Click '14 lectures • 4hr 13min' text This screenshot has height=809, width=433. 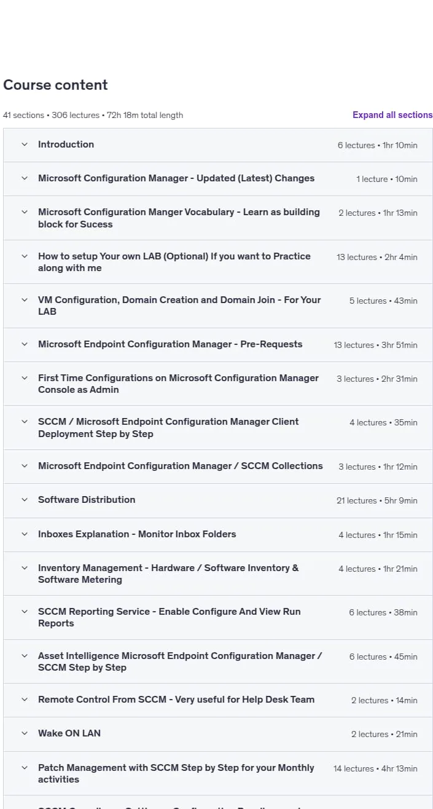point(375,768)
